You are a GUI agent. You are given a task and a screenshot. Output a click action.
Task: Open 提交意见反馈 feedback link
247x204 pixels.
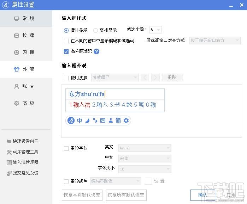(x=23, y=173)
